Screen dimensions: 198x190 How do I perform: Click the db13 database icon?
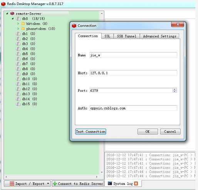point(18,94)
